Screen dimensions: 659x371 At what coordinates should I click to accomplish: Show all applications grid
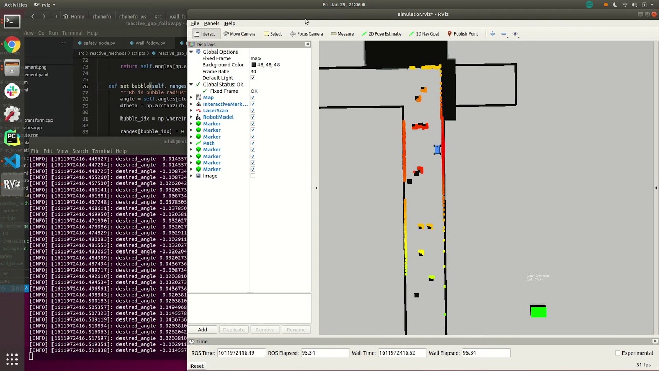pyautogui.click(x=12, y=359)
